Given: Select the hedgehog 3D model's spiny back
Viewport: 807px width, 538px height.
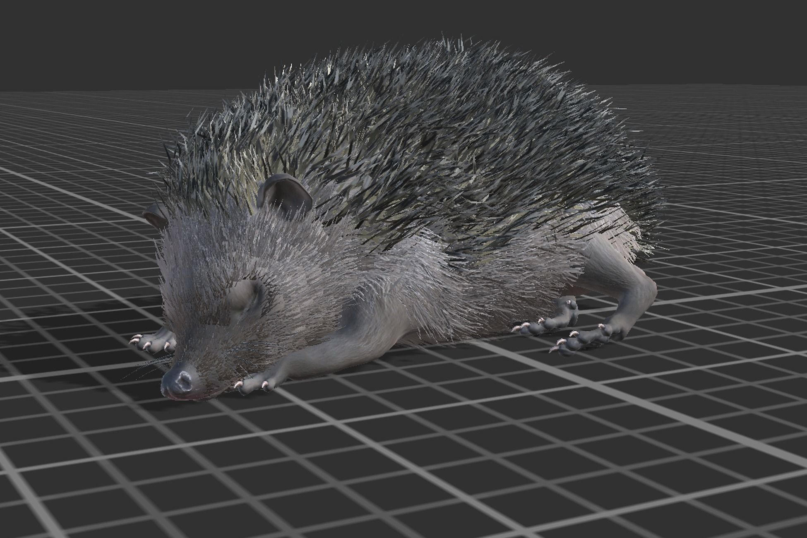Looking at the screenshot, I should (414, 145).
